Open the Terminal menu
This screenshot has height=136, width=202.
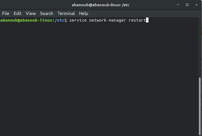point(66,14)
